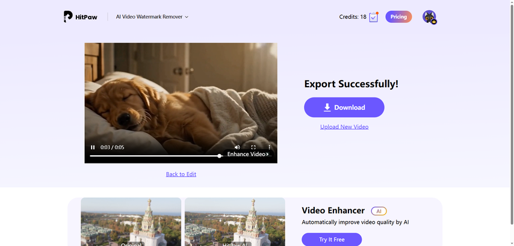The height and width of the screenshot is (246, 514).
Task: Click the AI badge next to Video Enhancer
Action: point(379,211)
